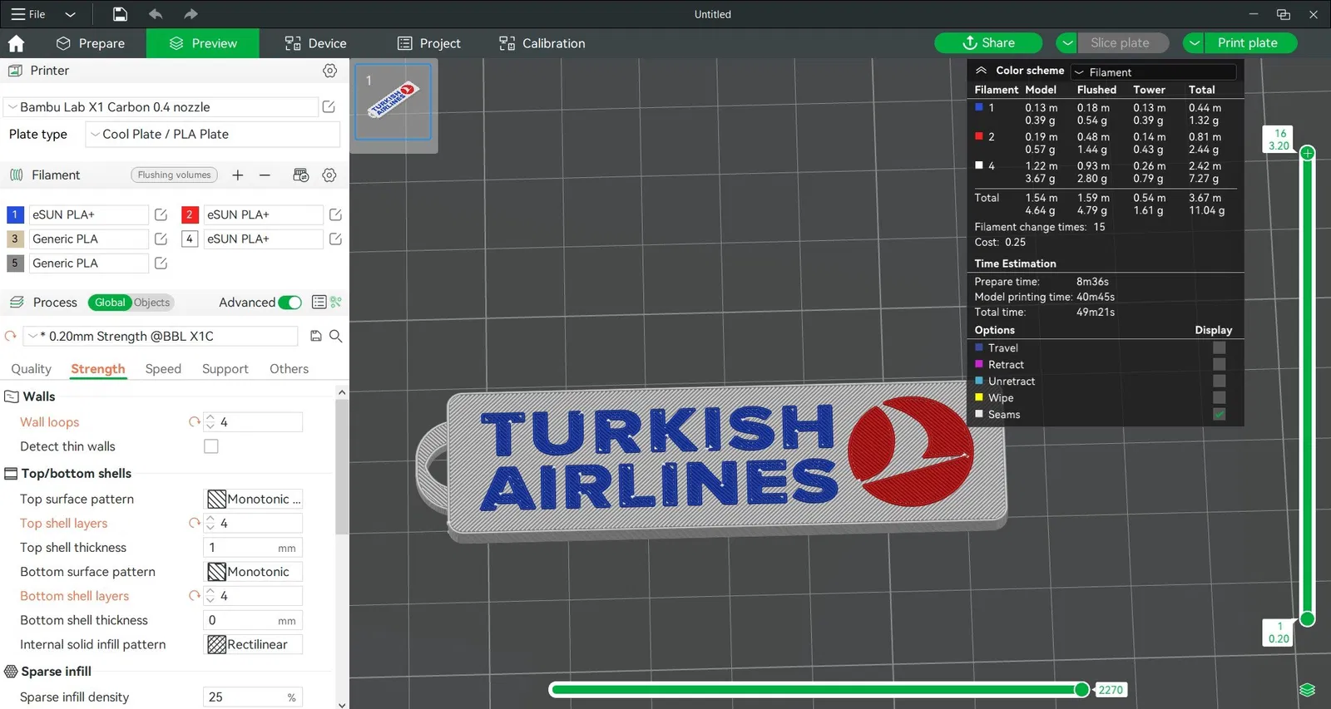Enable Detect thin walls checkbox

point(211,446)
